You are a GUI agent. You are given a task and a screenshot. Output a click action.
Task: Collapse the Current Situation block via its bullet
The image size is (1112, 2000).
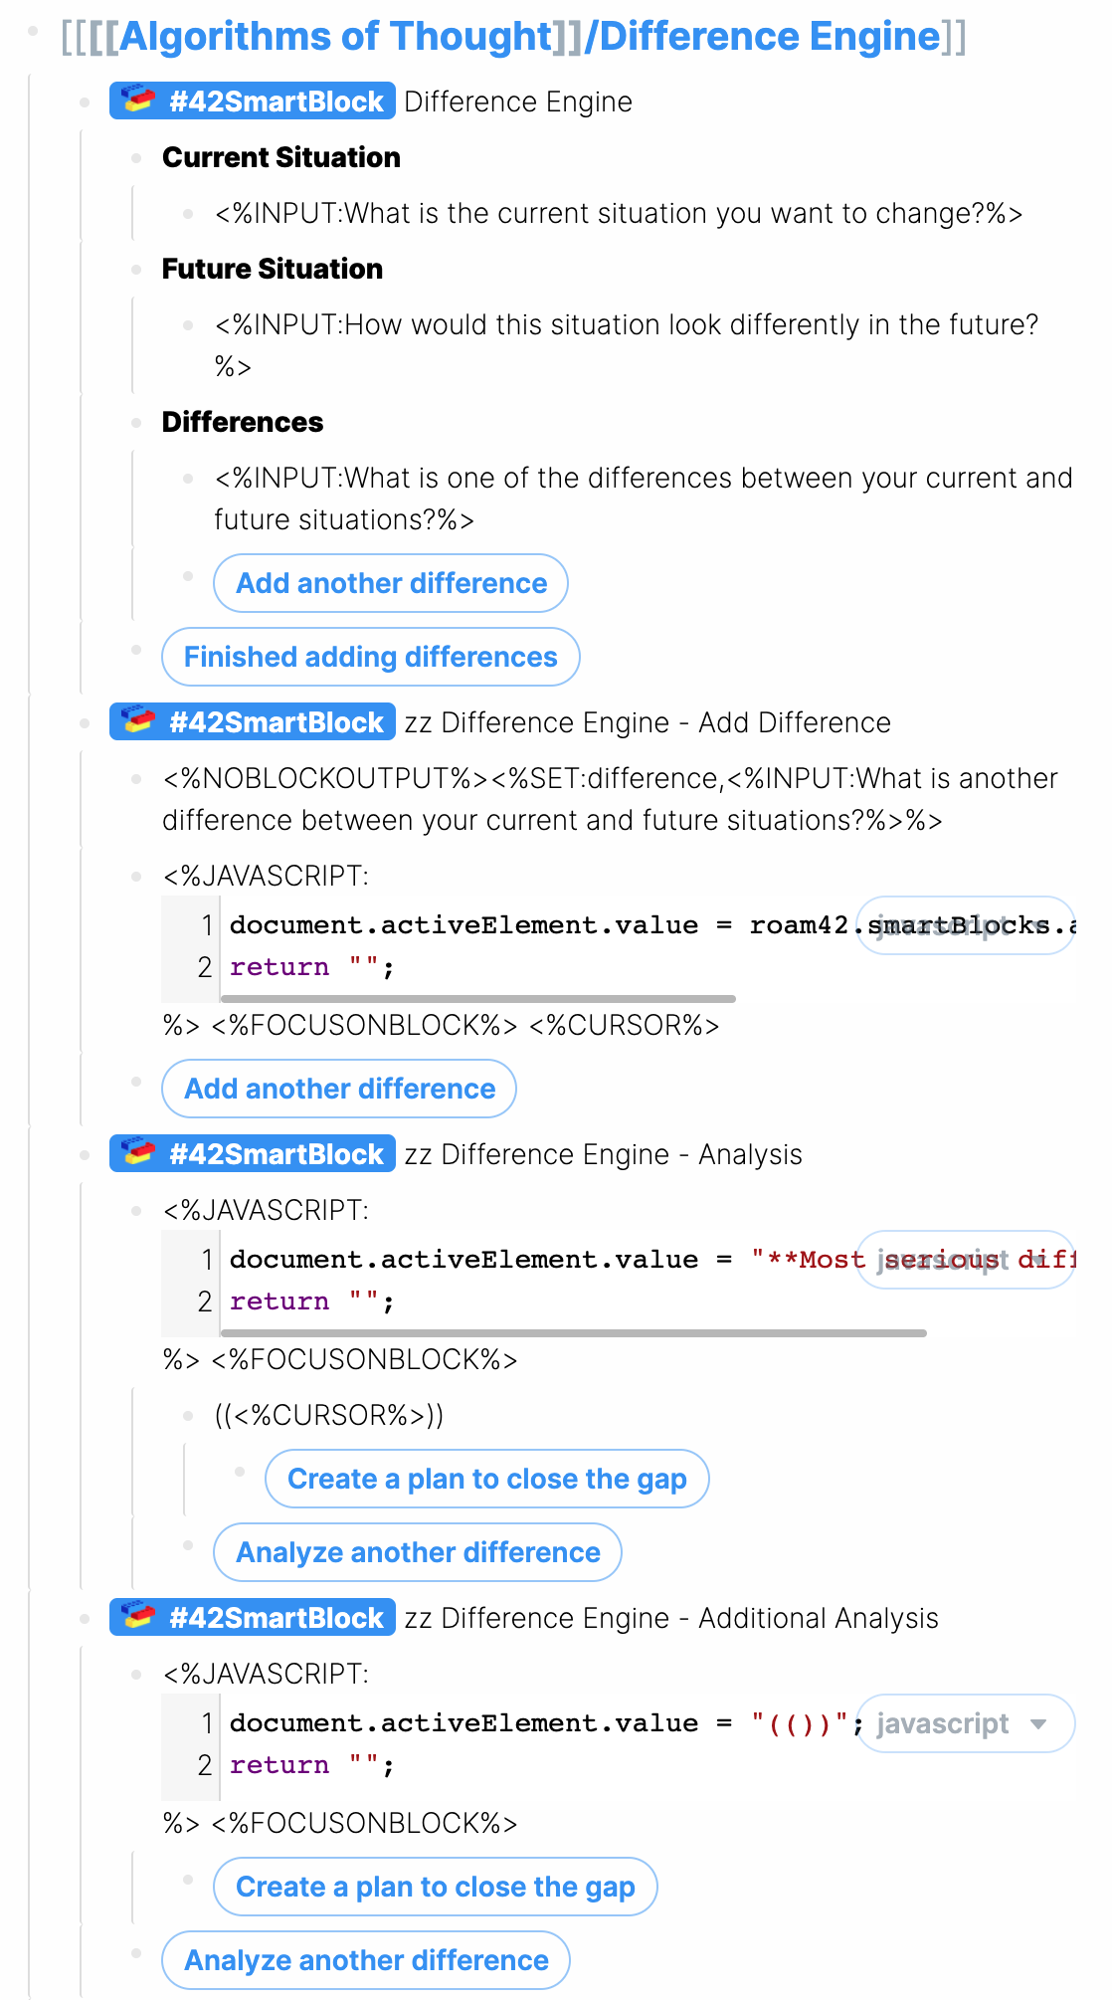(135, 157)
